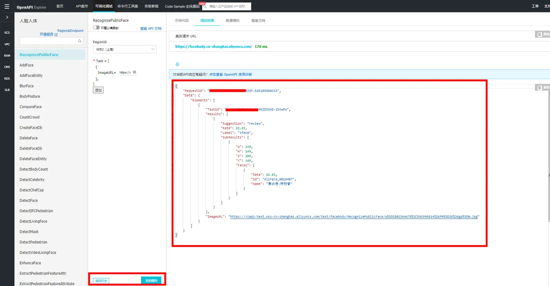Image resolution: width=550 pixels, height=286 pixels.
Task: Go to 首页 in top navigation
Action: tap(60, 6)
